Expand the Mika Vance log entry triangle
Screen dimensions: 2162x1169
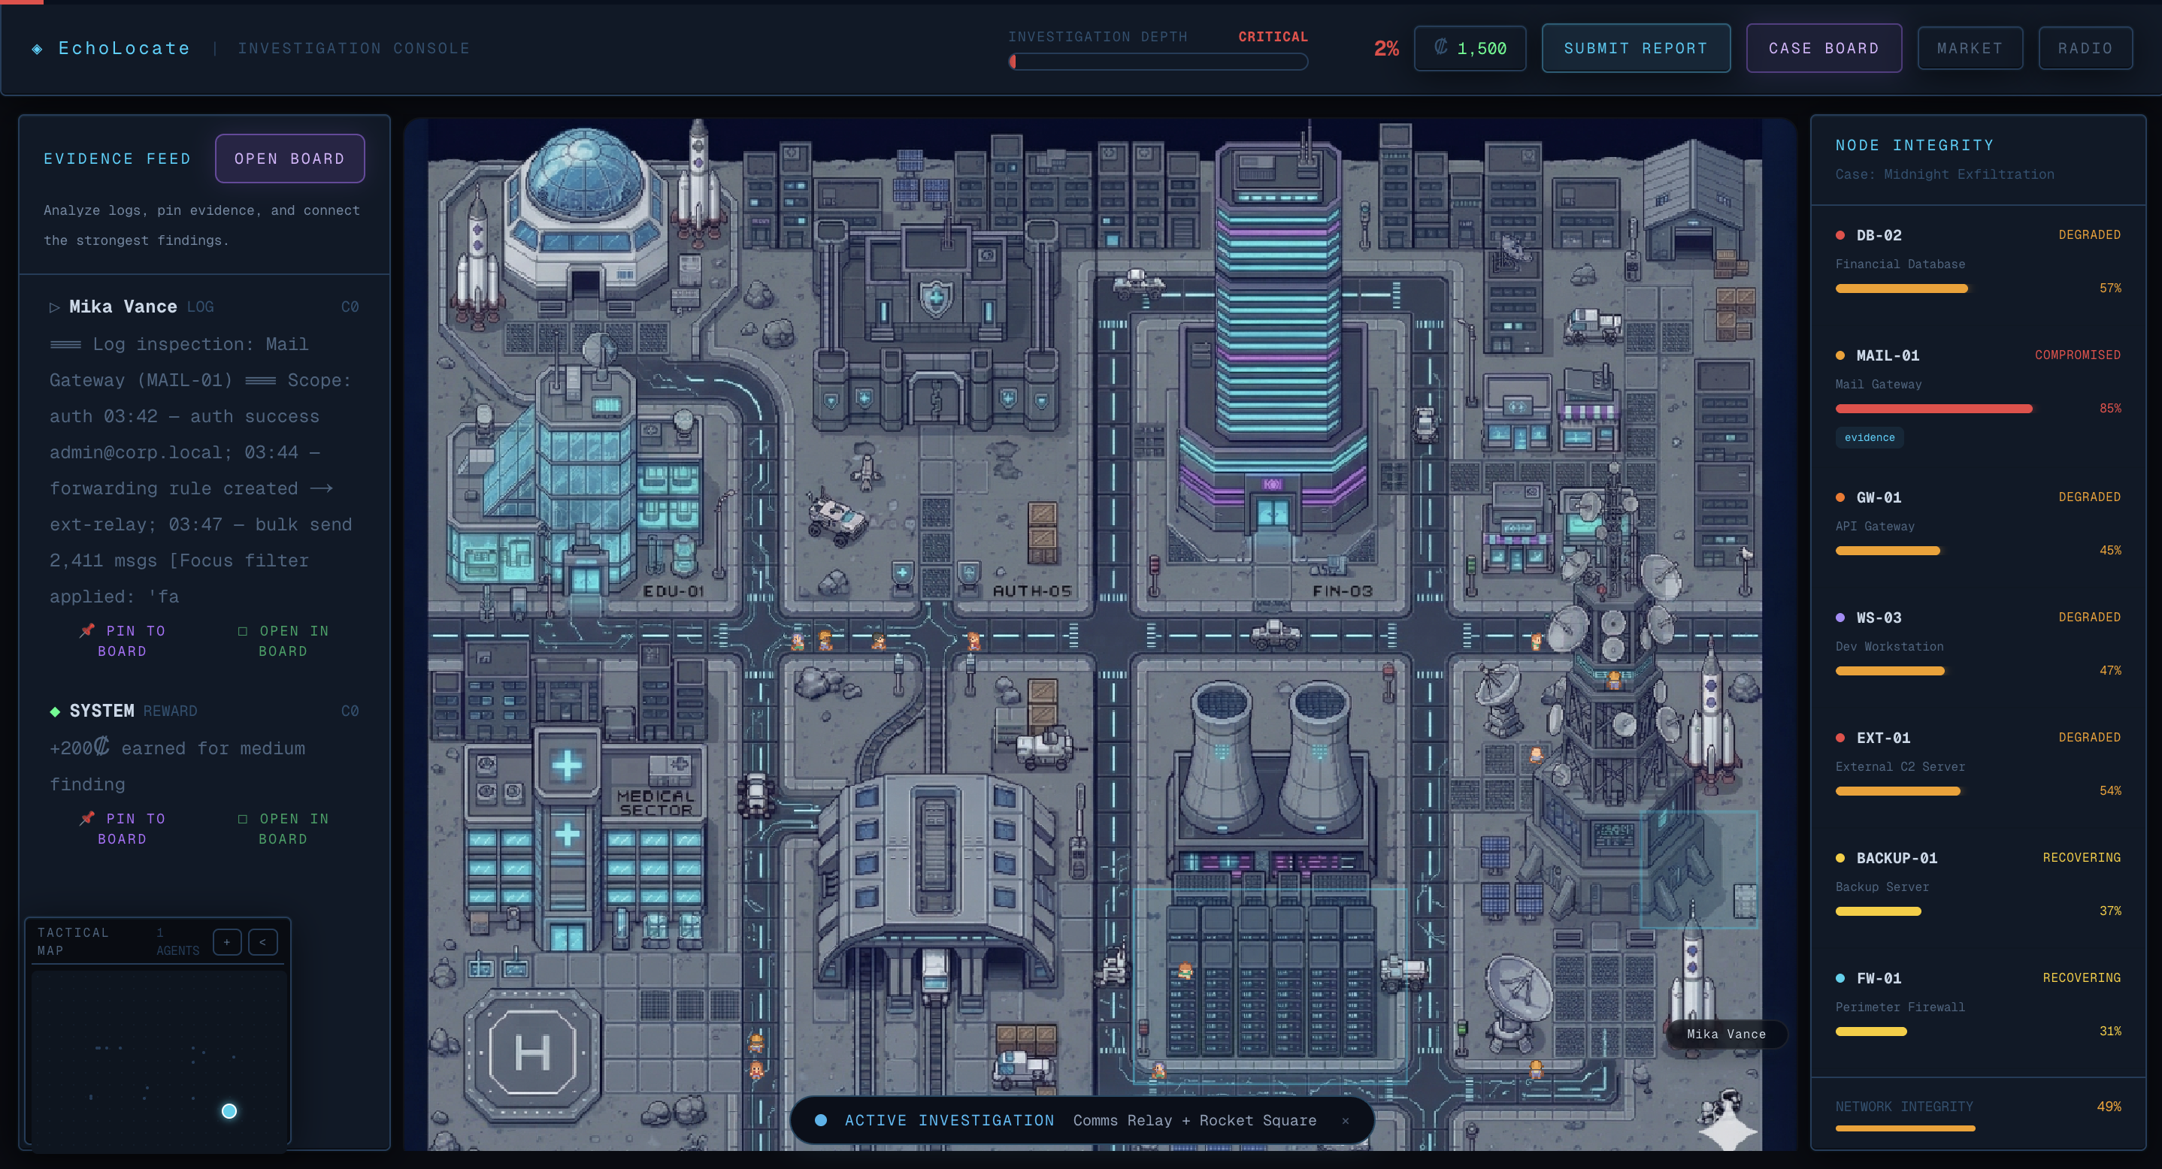coord(55,307)
